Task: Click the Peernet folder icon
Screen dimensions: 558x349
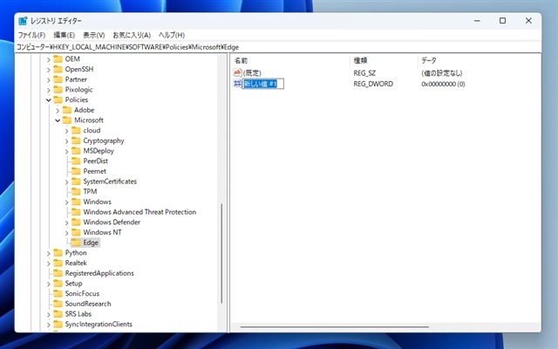Action: click(x=76, y=171)
